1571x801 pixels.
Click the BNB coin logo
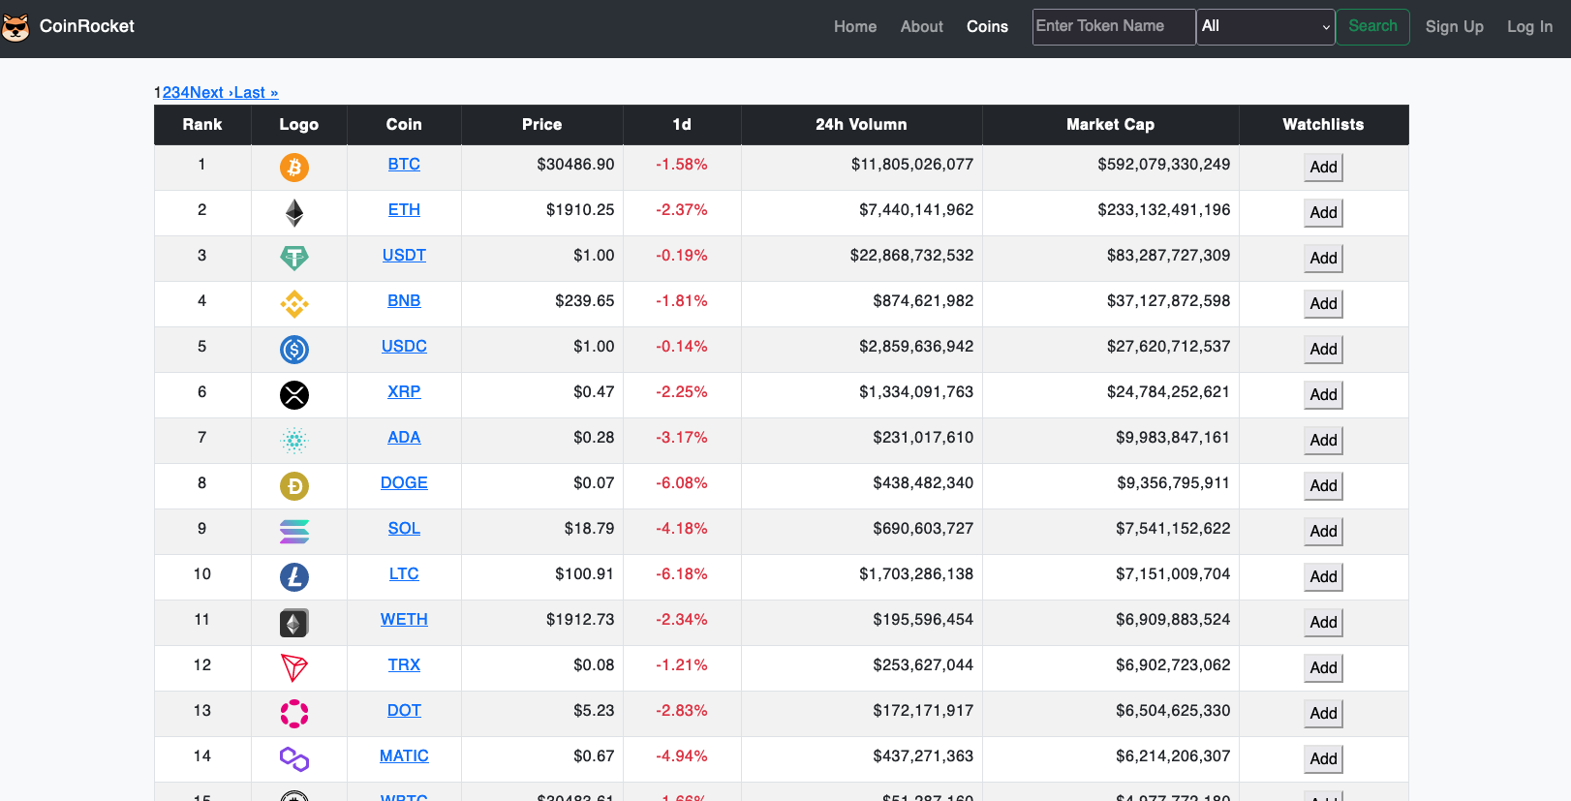coord(294,304)
